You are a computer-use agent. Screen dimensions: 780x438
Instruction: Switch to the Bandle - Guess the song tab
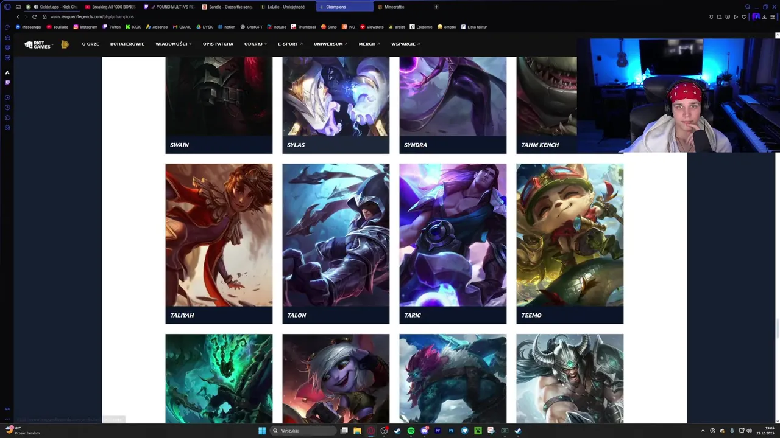[227, 7]
